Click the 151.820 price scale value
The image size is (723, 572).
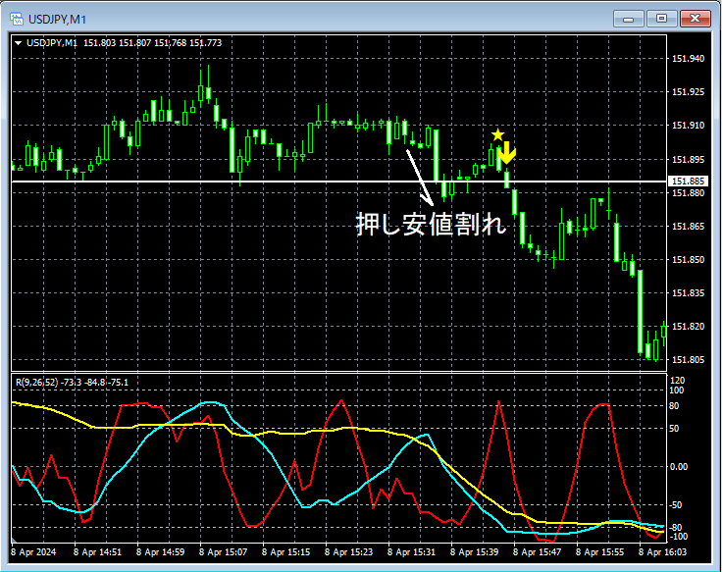click(688, 326)
